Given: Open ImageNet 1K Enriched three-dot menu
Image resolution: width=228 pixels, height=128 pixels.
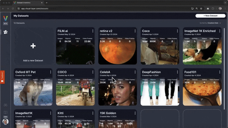Looking at the screenshot, I should pyautogui.click(x=220, y=31).
